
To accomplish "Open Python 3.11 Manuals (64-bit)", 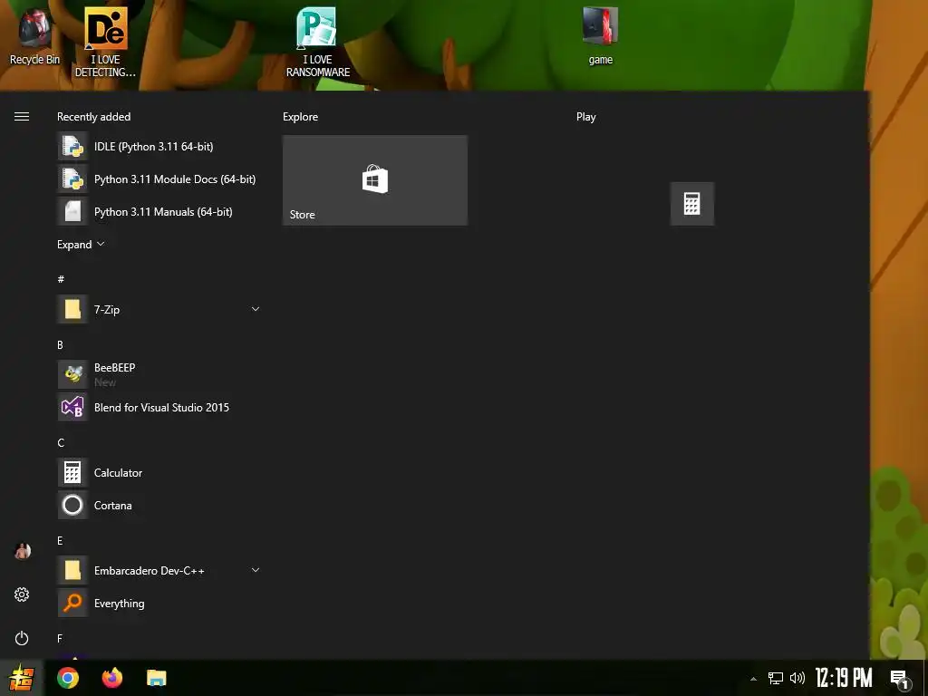I will [x=159, y=211].
